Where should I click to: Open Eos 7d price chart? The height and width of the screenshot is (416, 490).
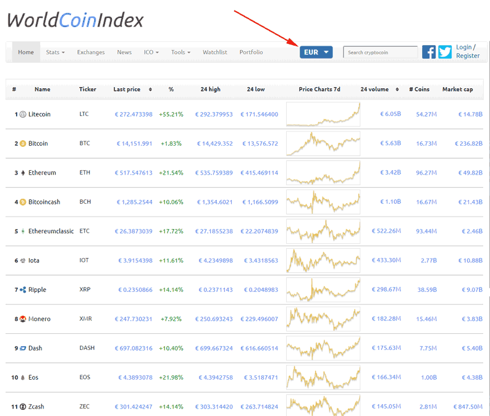pos(323,378)
